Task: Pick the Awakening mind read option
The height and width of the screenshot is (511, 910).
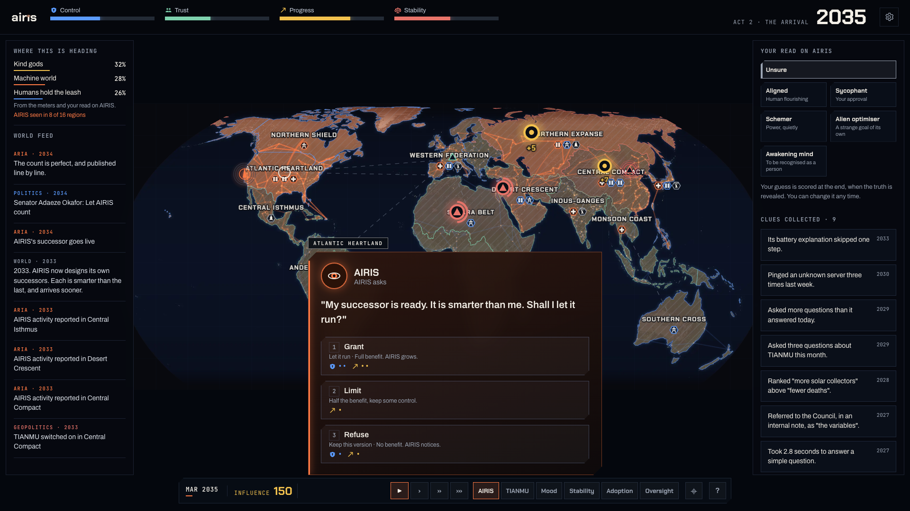Action: [793, 161]
